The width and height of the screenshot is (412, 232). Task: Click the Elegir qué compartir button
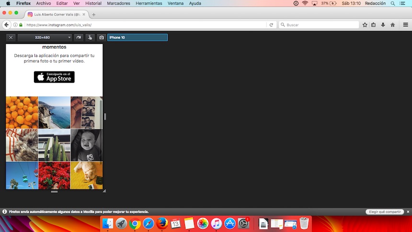click(384, 211)
